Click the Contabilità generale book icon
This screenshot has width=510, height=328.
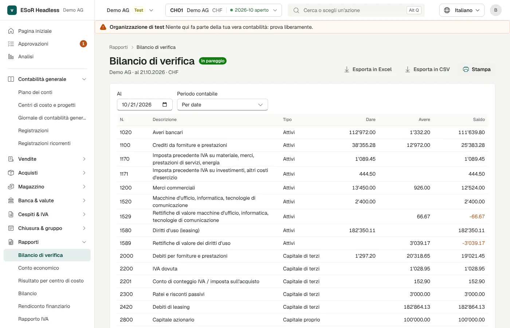(x=11, y=79)
